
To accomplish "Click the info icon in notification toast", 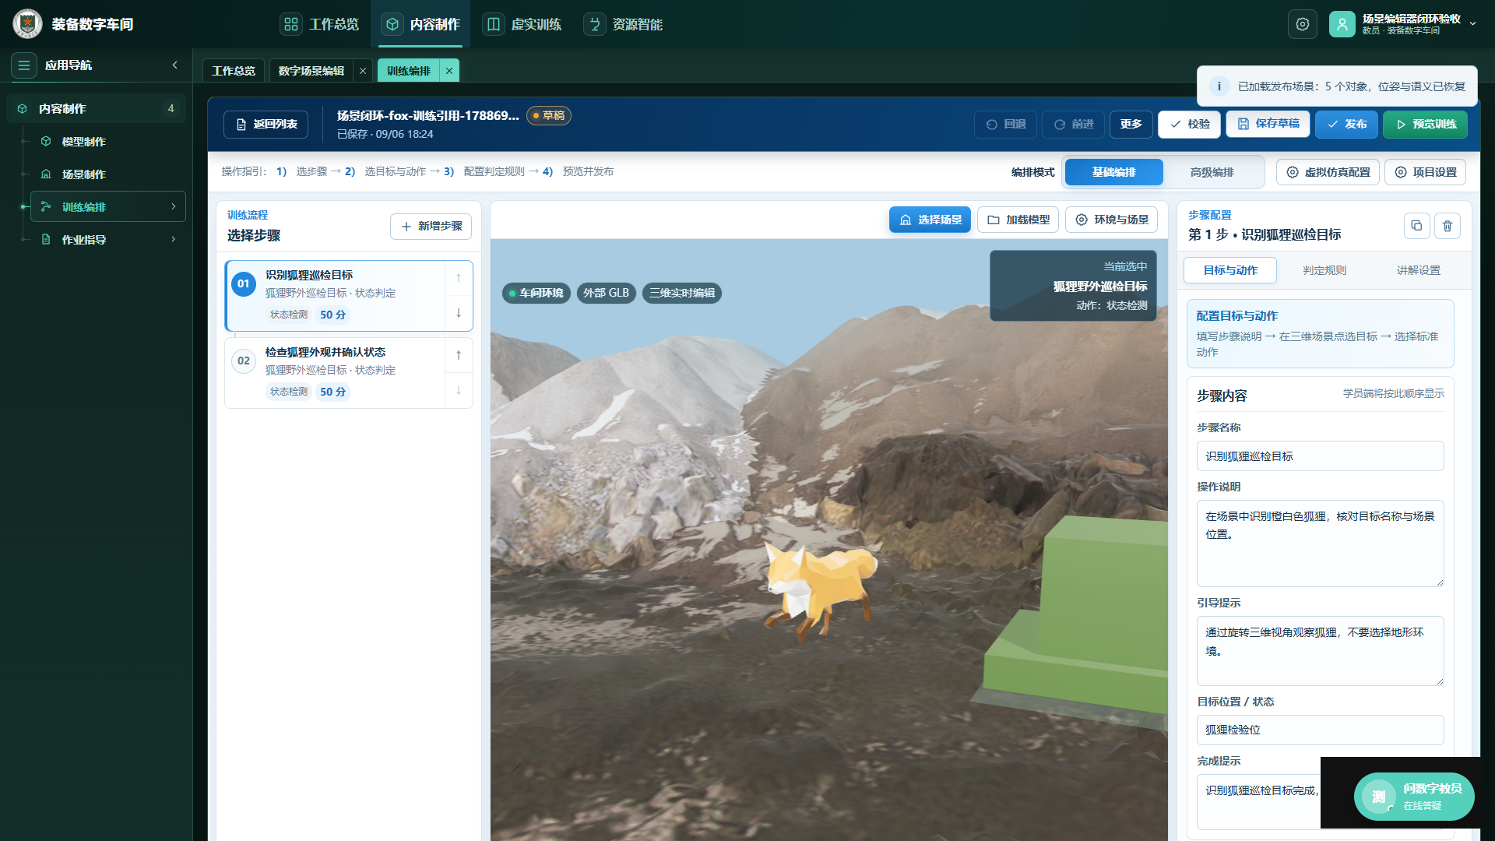I will pyautogui.click(x=1219, y=86).
